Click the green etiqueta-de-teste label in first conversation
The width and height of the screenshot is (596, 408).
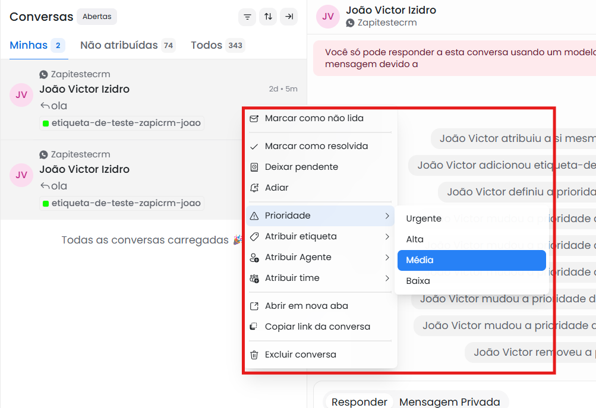point(122,123)
